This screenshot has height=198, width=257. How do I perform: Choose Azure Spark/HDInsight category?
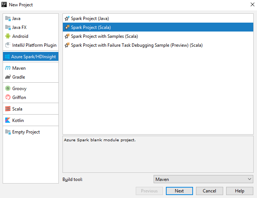[x=33, y=57]
